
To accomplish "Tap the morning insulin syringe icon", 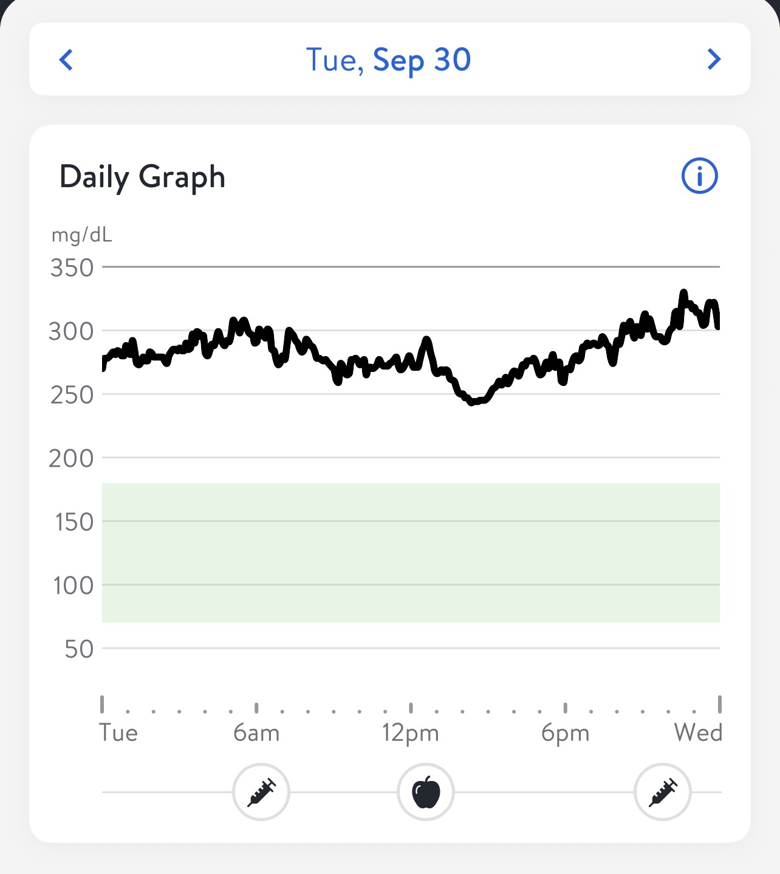I will tap(261, 792).
